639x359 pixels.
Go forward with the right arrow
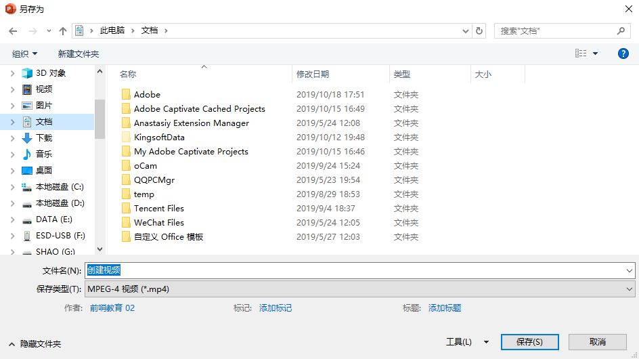click(x=33, y=31)
